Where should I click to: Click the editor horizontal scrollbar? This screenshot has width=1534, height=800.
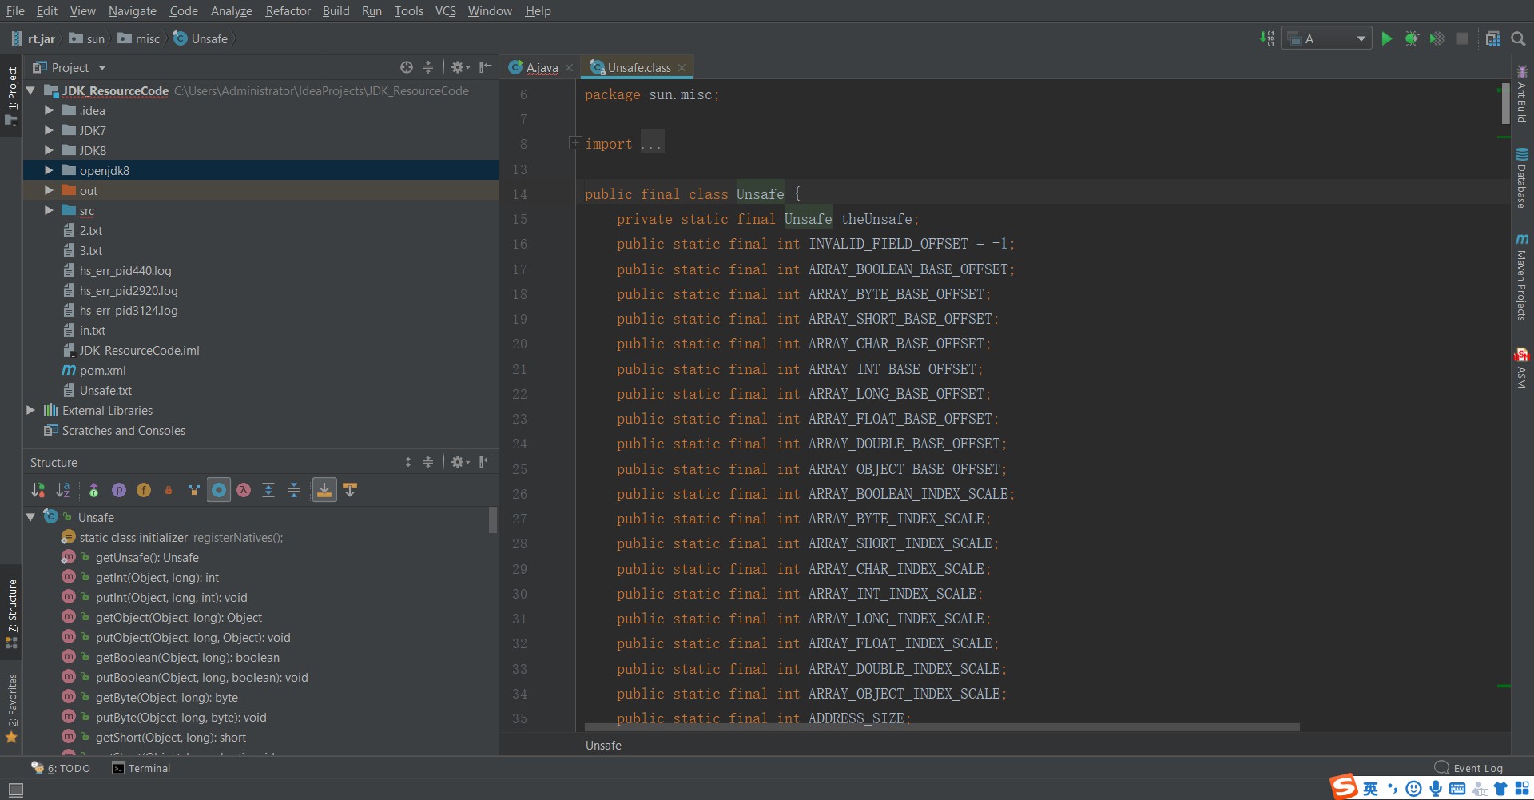(942, 727)
